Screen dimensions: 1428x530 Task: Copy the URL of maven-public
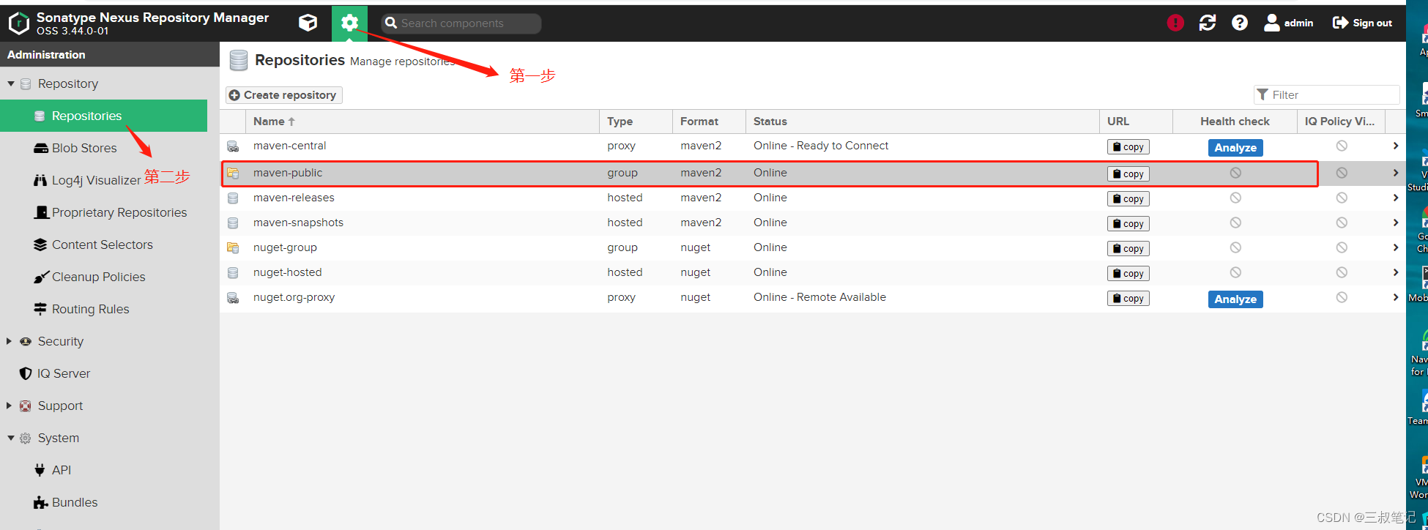coord(1128,174)
